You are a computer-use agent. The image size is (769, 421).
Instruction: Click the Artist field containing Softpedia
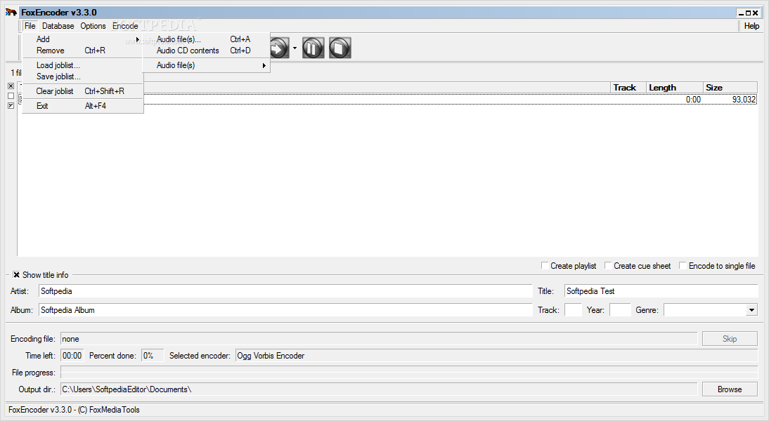tap(285, 290)
